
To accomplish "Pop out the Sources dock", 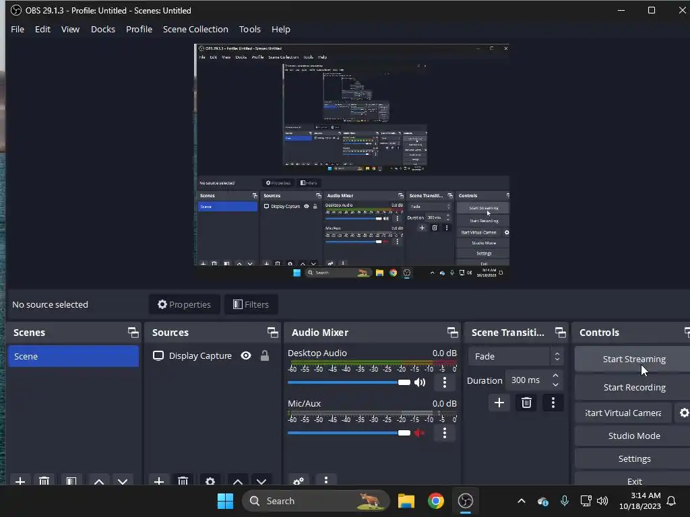I will click(272, 333).
